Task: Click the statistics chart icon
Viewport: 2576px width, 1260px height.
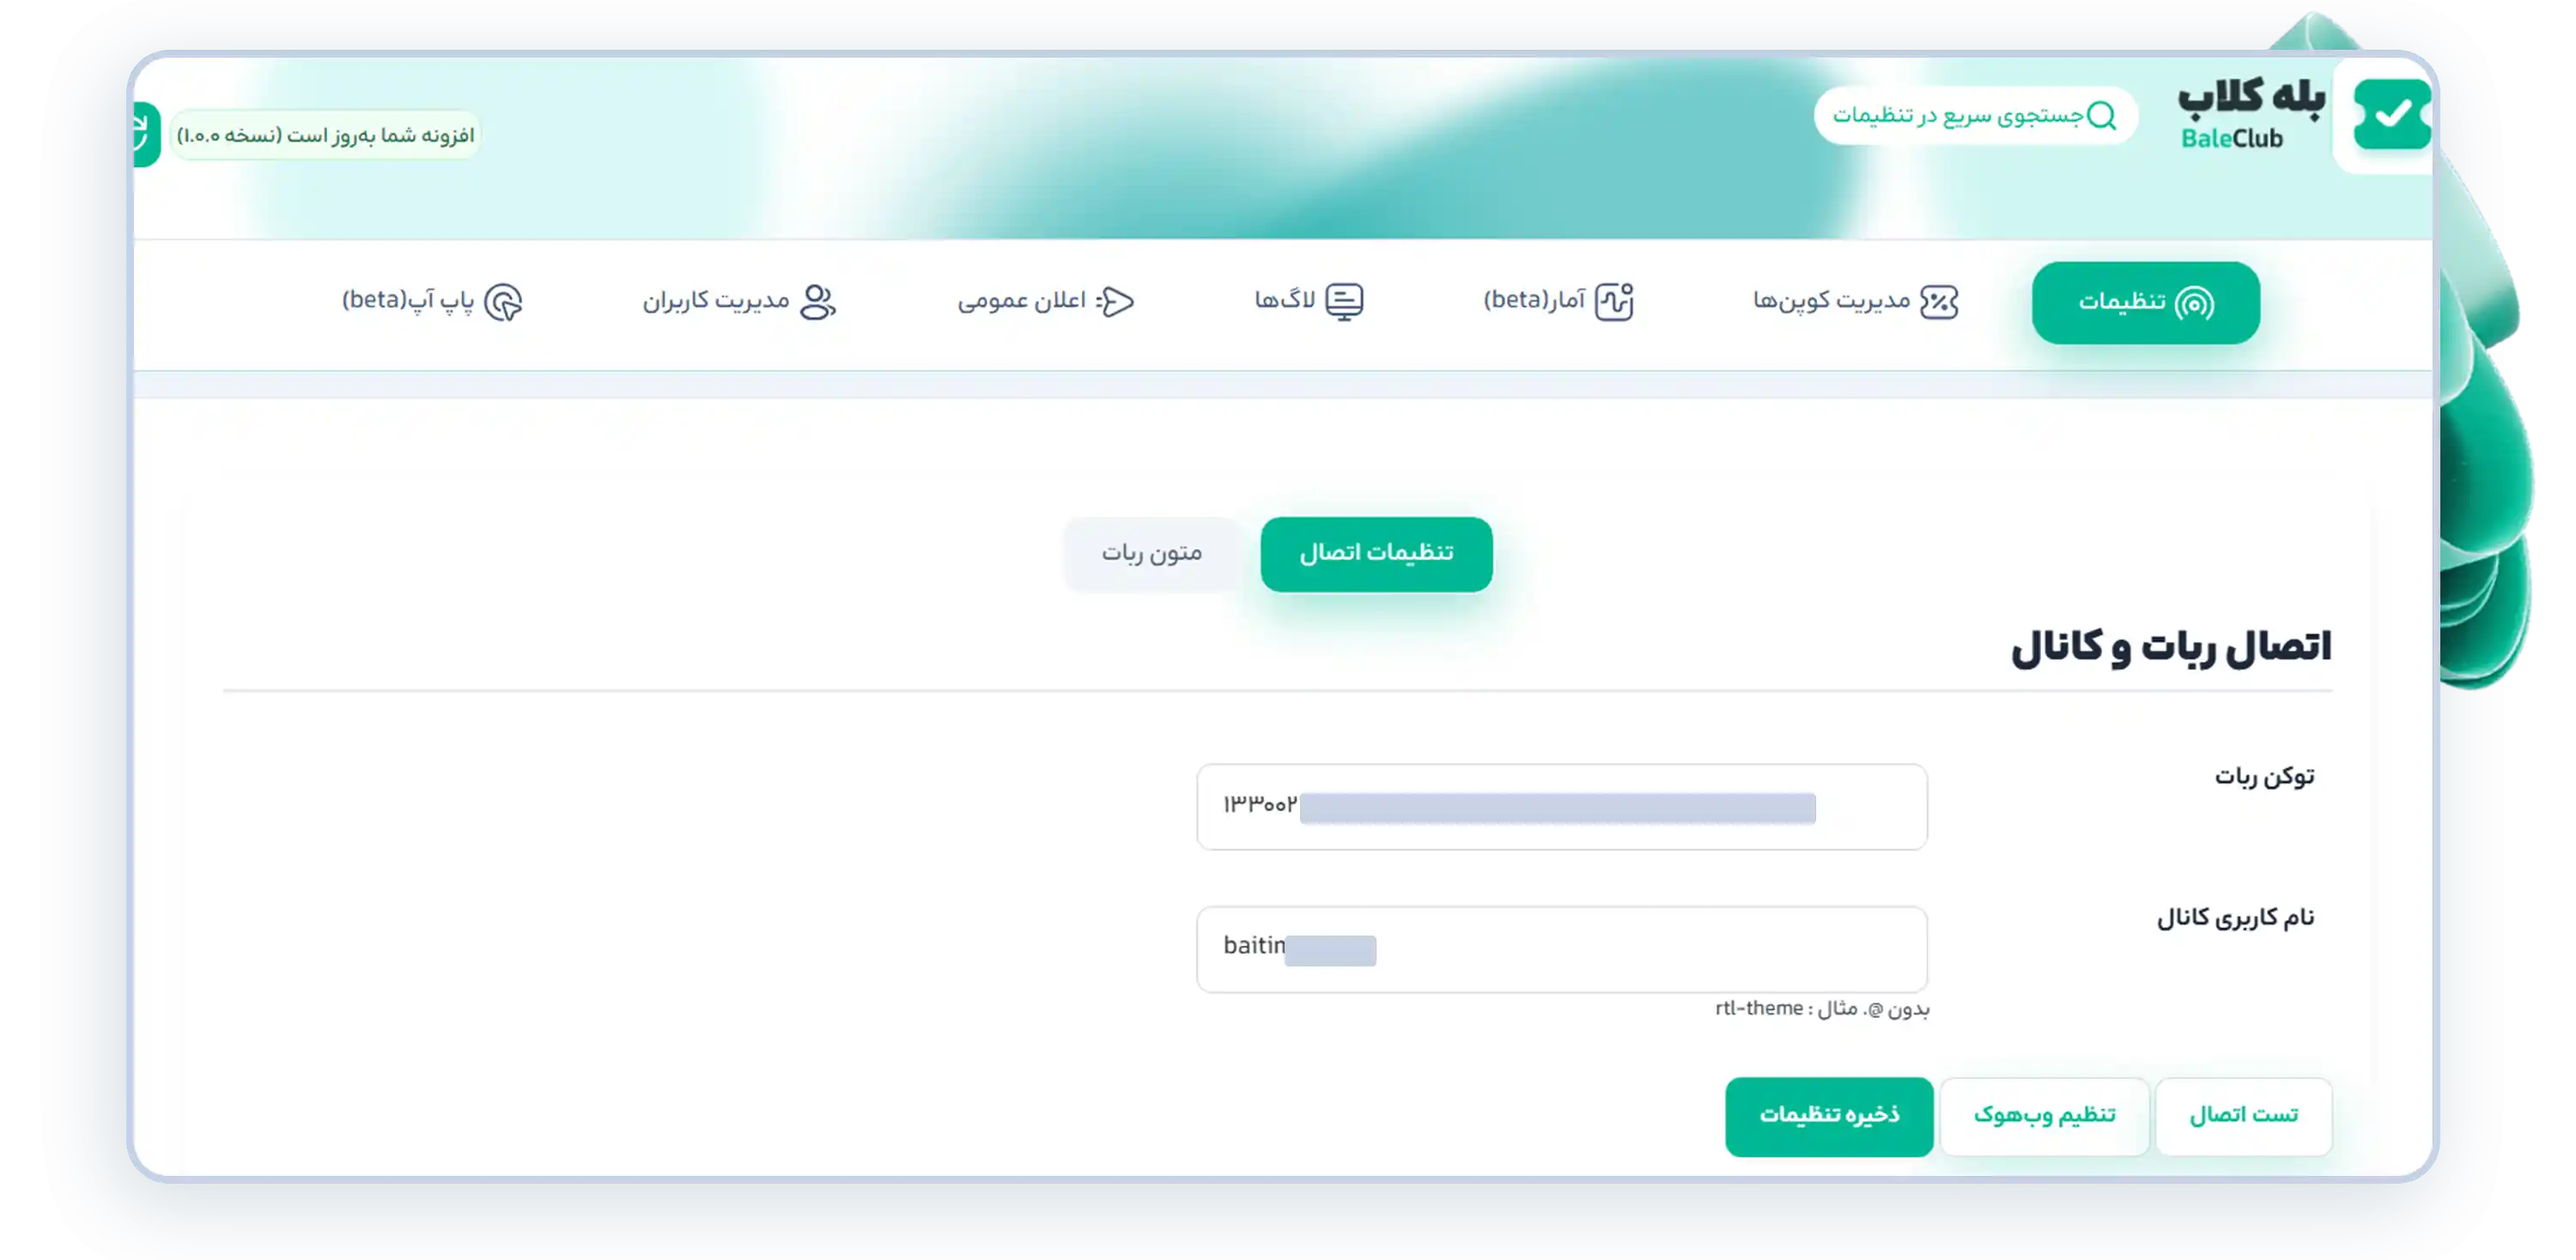Action: pos(1614,302)
